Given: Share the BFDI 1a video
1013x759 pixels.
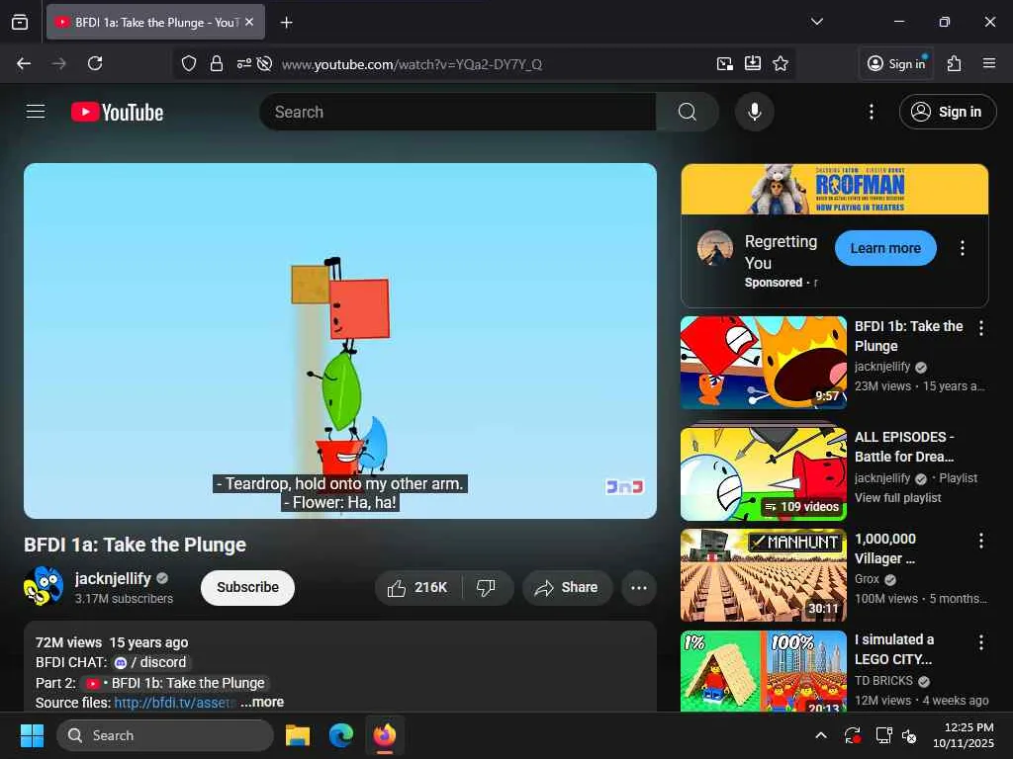Looking at the screenshot, I should [x=567, y=588].
